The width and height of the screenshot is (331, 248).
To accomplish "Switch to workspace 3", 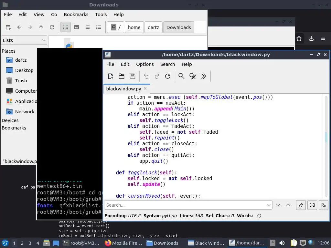I will point(30,243).
